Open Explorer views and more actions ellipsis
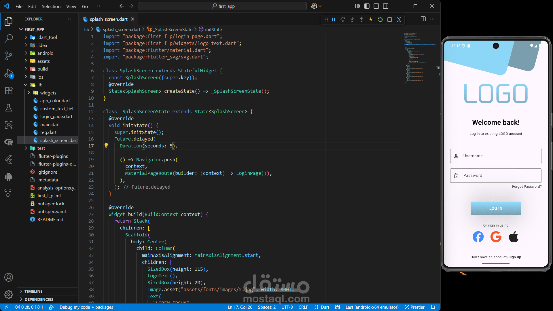The width and height of the screenshot is (553, 311). (70, 19)
